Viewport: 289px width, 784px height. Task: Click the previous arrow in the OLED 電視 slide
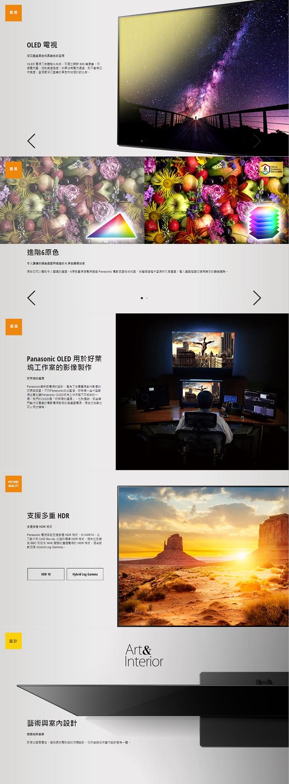pos(31,141)
